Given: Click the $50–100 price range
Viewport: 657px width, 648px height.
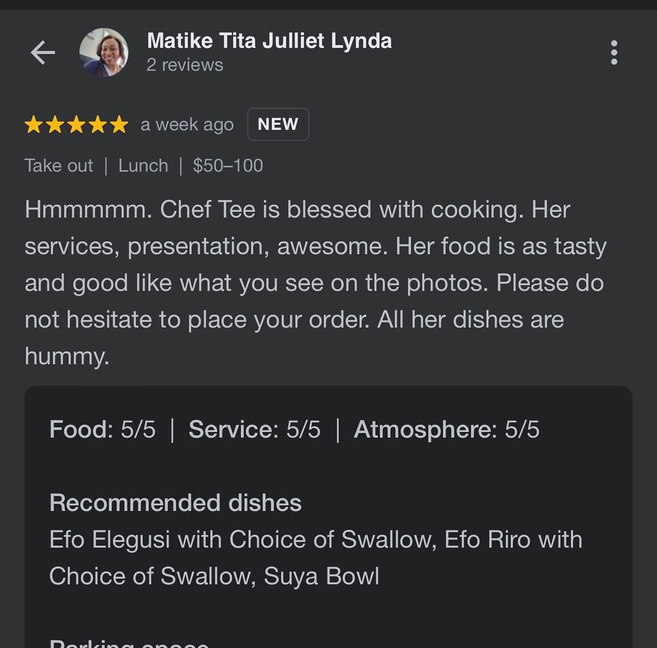Looking at the screenshot, I should pos(228,165).
